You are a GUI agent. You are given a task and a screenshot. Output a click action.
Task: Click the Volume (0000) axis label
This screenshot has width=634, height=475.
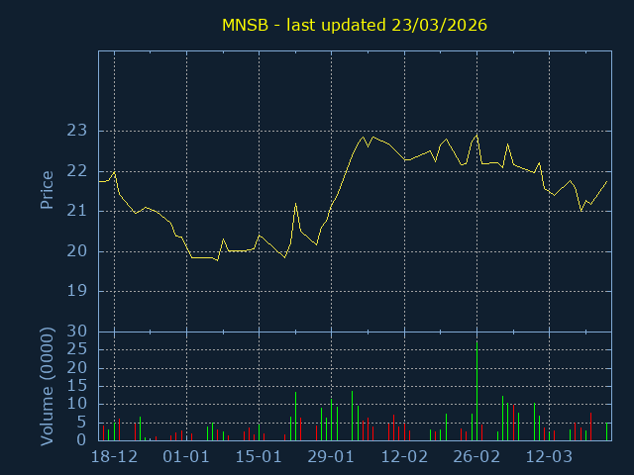(47, 386)
